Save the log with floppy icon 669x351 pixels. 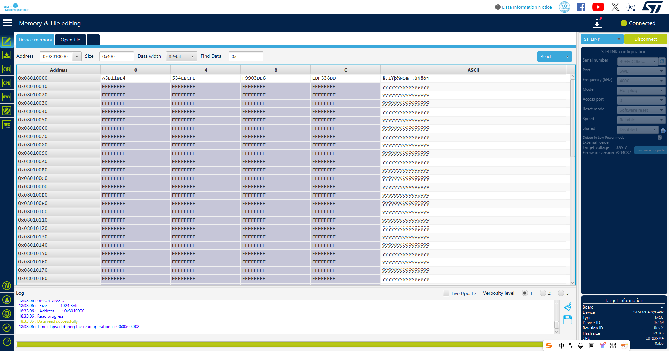pyautogui.click(x=568, y=320)
